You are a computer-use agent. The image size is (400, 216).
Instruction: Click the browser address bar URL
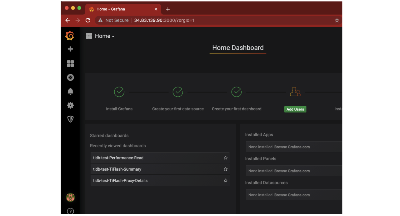164,20
